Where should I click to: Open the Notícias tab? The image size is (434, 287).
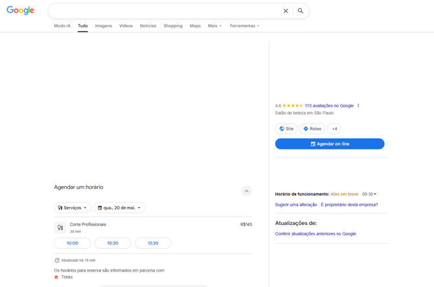click(x=148, y=26)
